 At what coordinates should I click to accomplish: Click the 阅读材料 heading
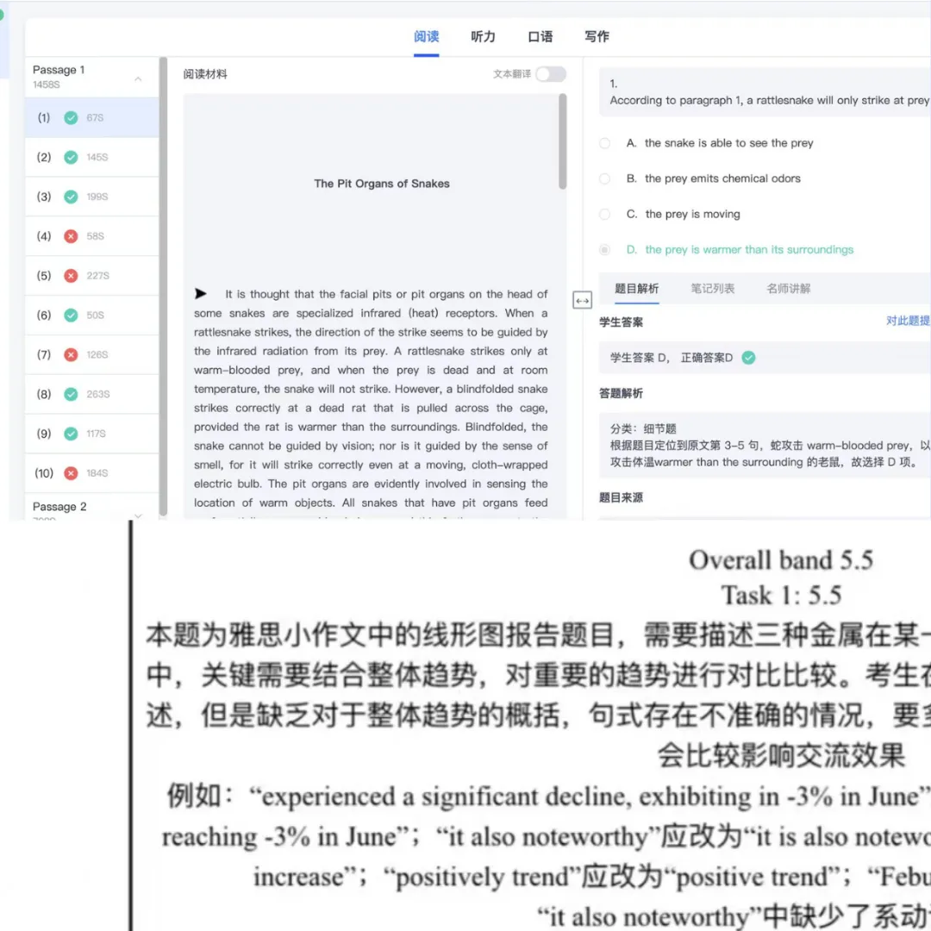click(205, 74)
